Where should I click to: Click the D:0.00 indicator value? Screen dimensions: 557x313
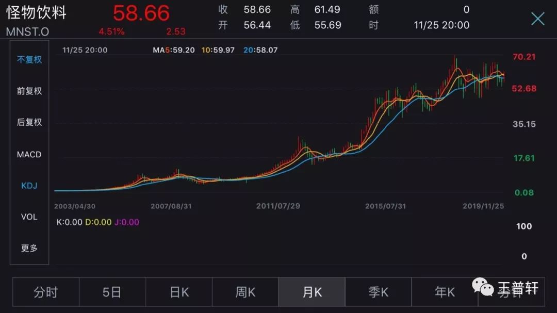[x=99, y=222]
